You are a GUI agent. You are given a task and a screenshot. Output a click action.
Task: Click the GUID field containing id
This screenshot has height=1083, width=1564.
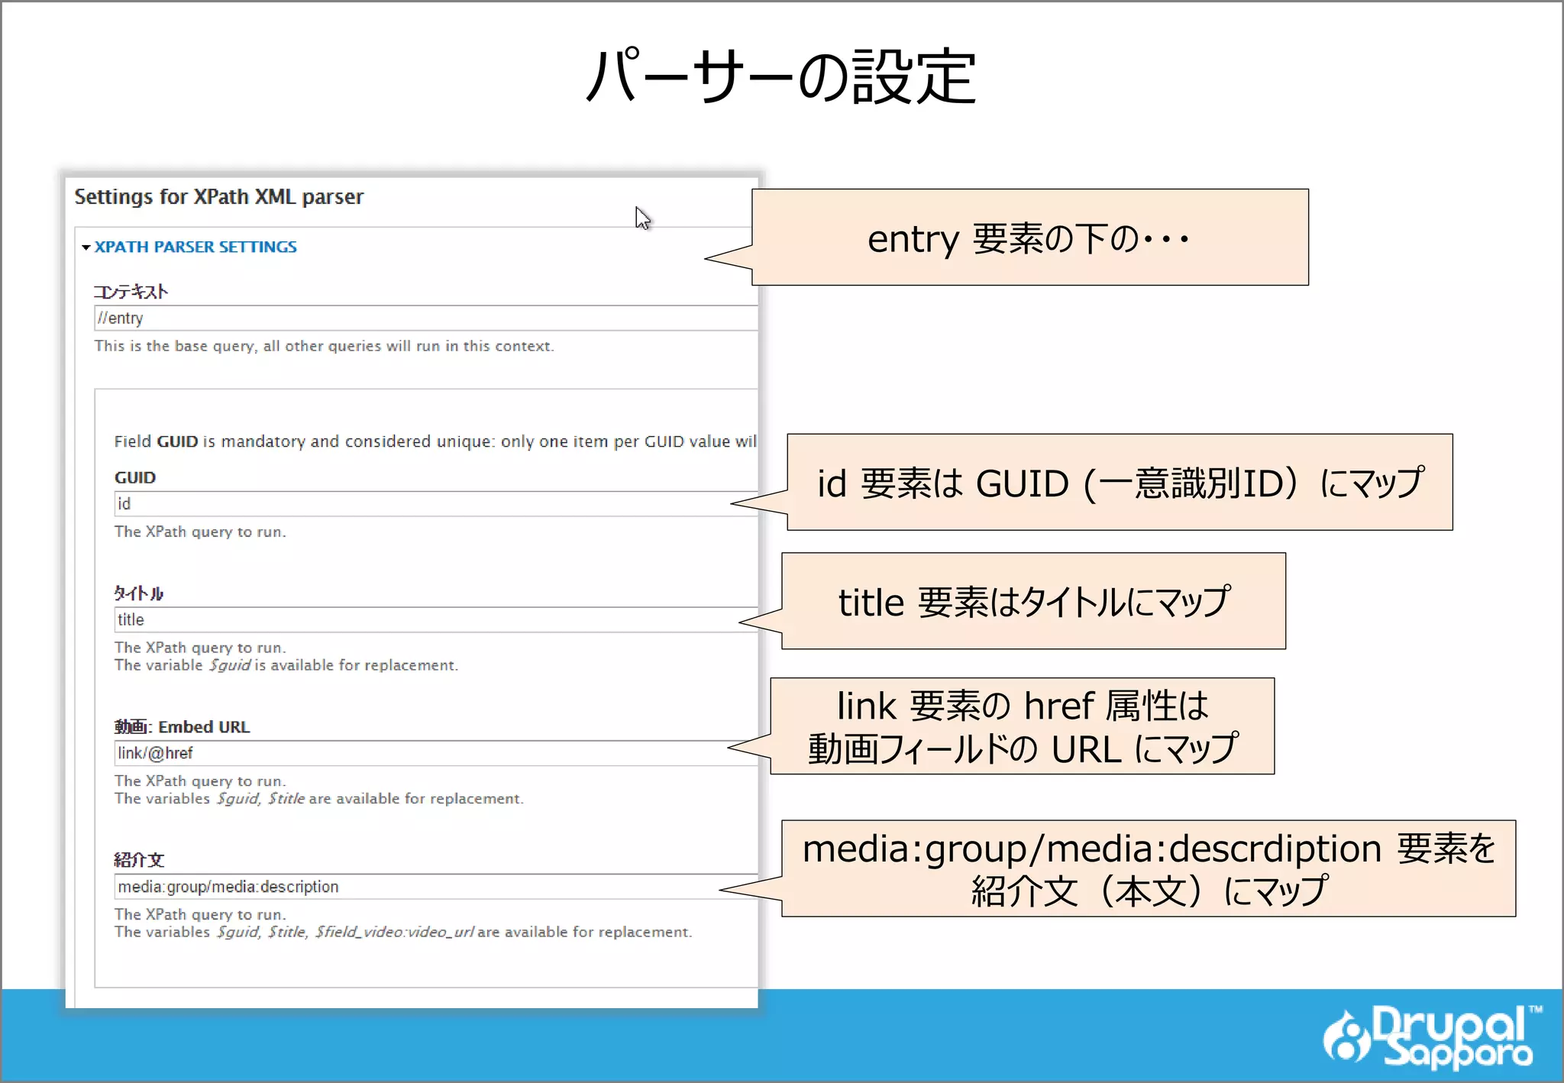[x=435, y=503]
